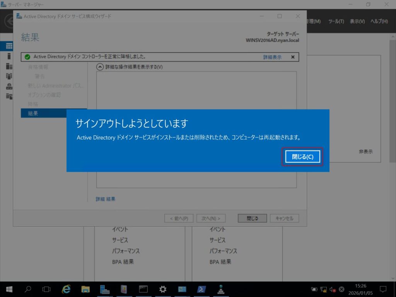Open the ツール(T) menu
The image size is (396, 297).
coord(336,21)
